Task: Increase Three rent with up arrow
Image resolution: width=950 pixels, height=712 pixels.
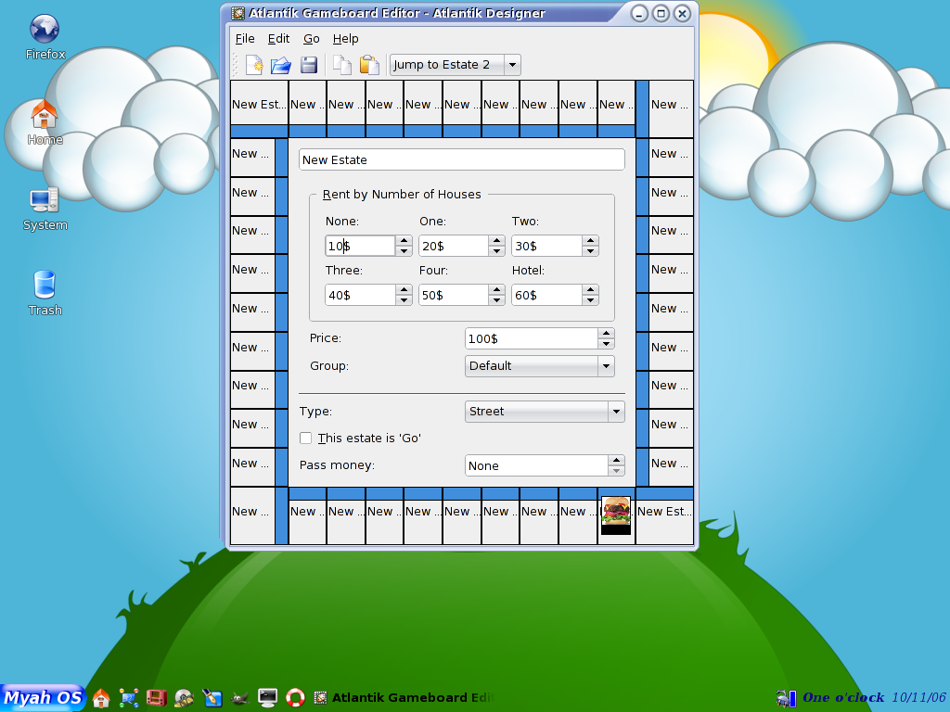Action: pyautogui.click(x=404, y=290)
